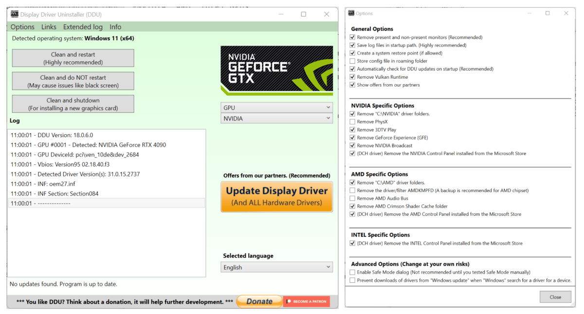Select the dashed separator log line
584x314 pixels.
[107, 203]
